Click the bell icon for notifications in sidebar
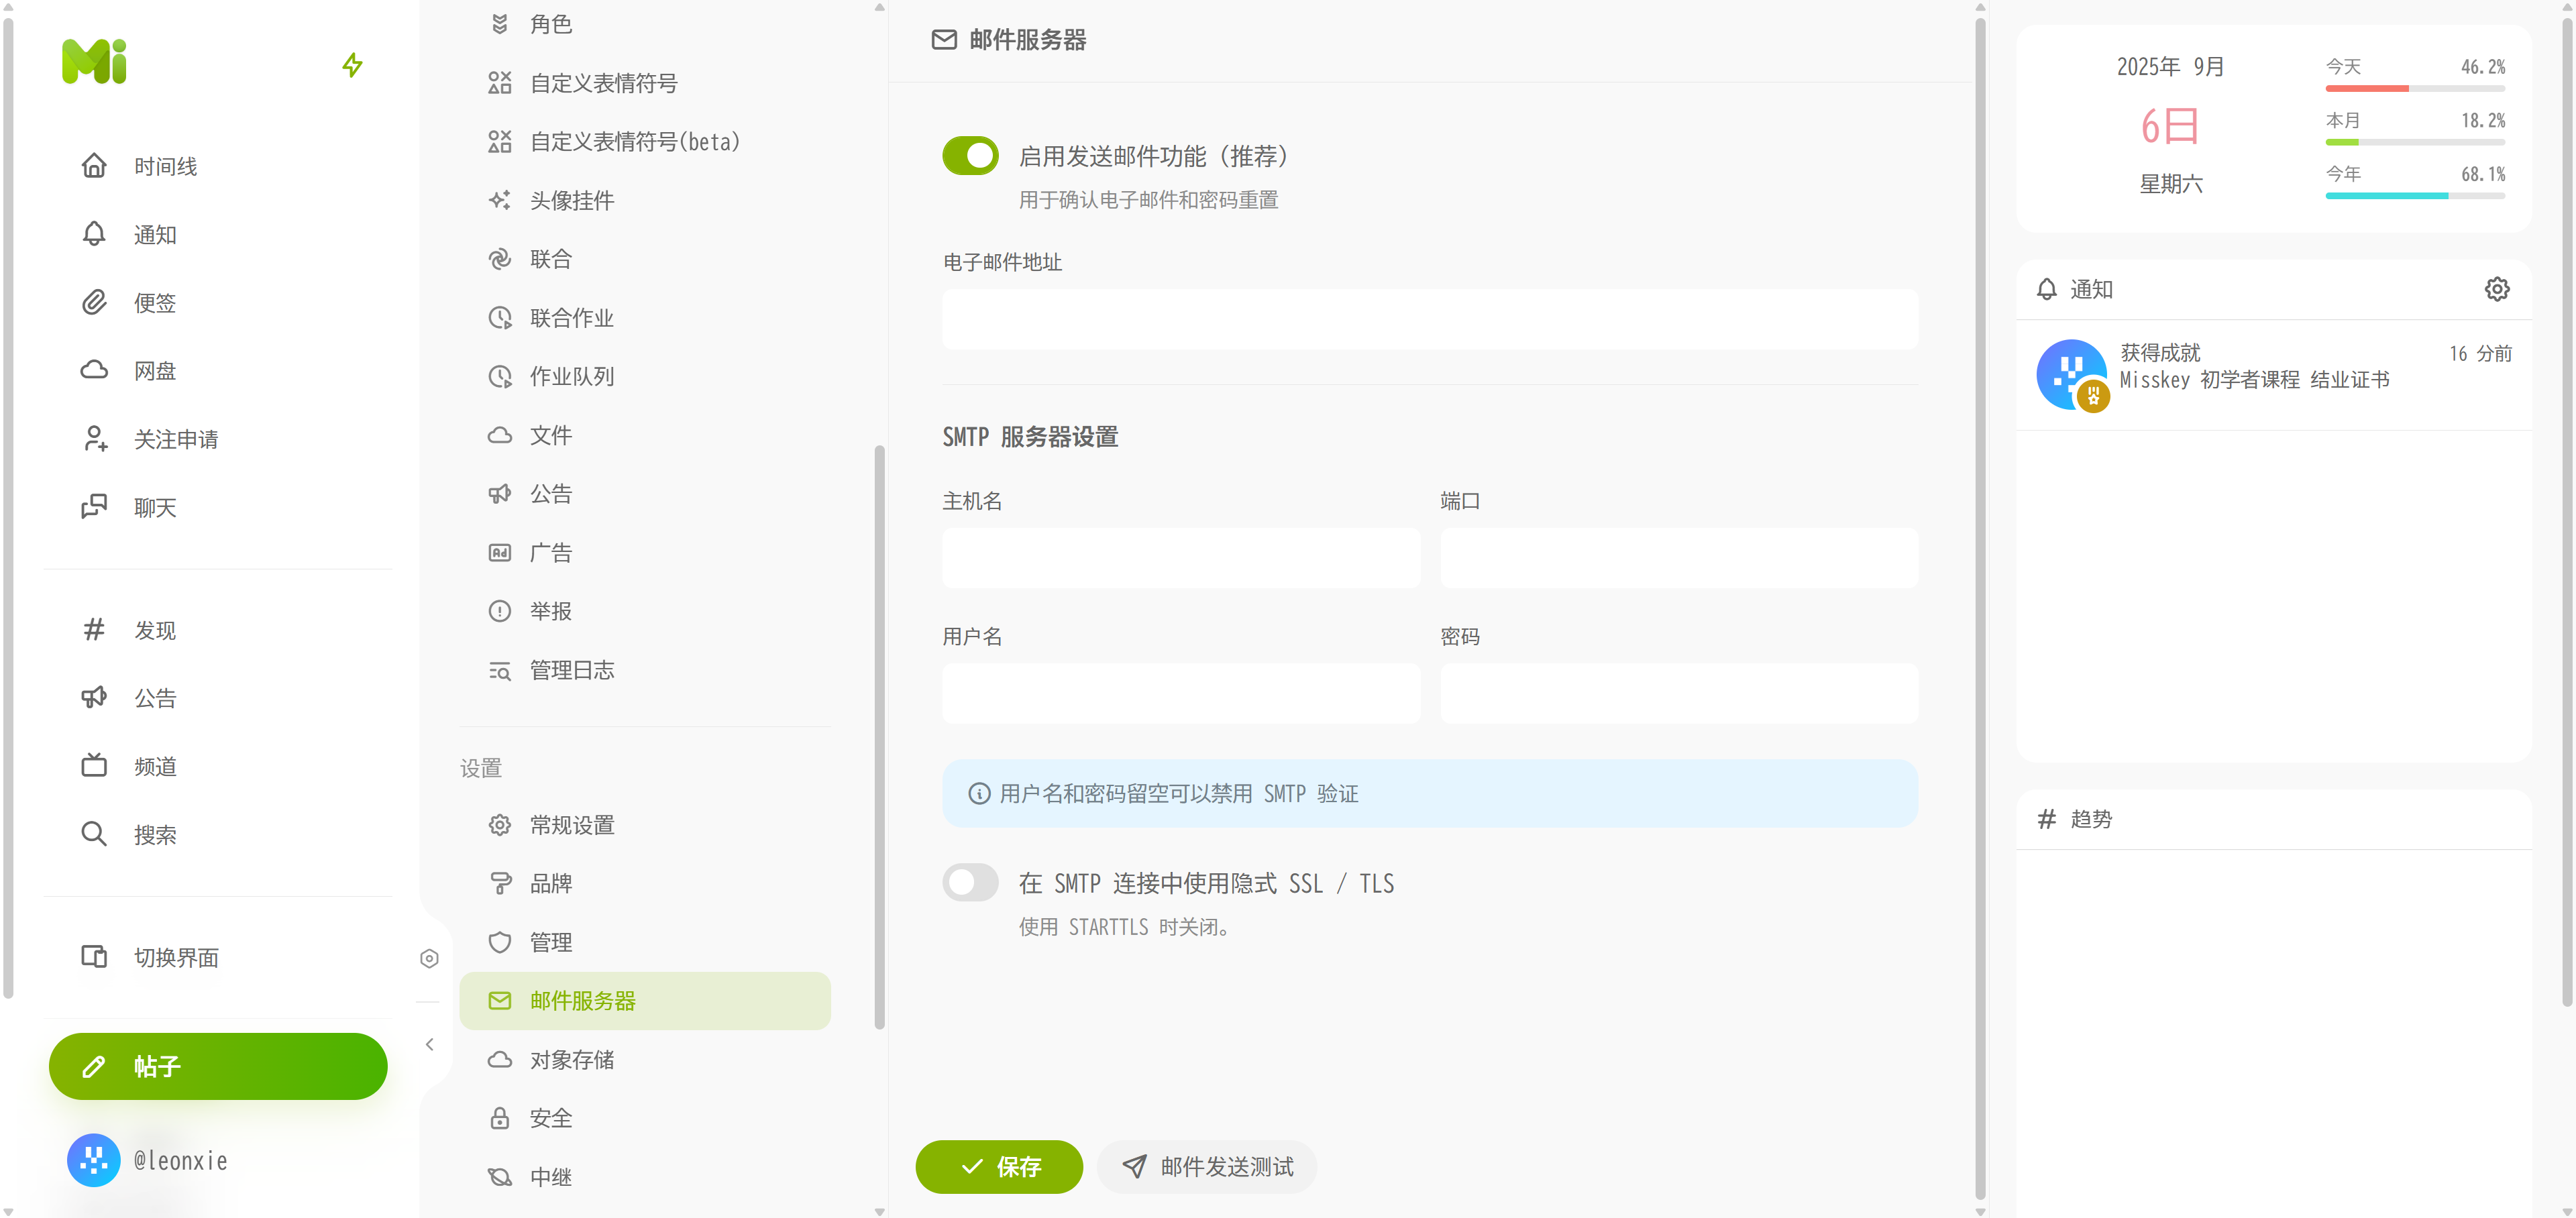The width and height of the screenshot is (2576, 1218). [94, 234]
